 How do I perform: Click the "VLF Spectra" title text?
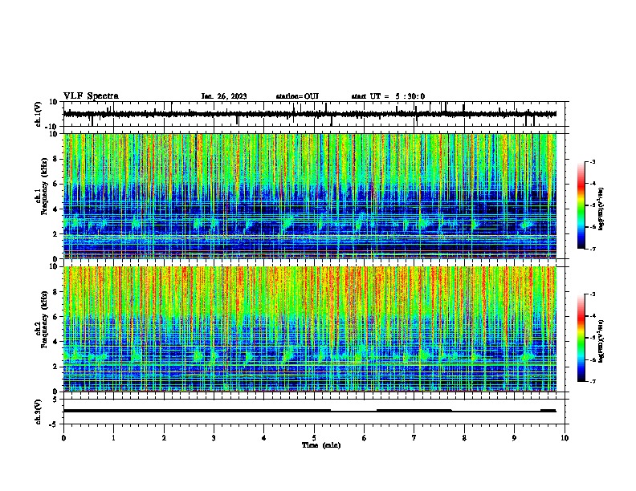[91, 96]
